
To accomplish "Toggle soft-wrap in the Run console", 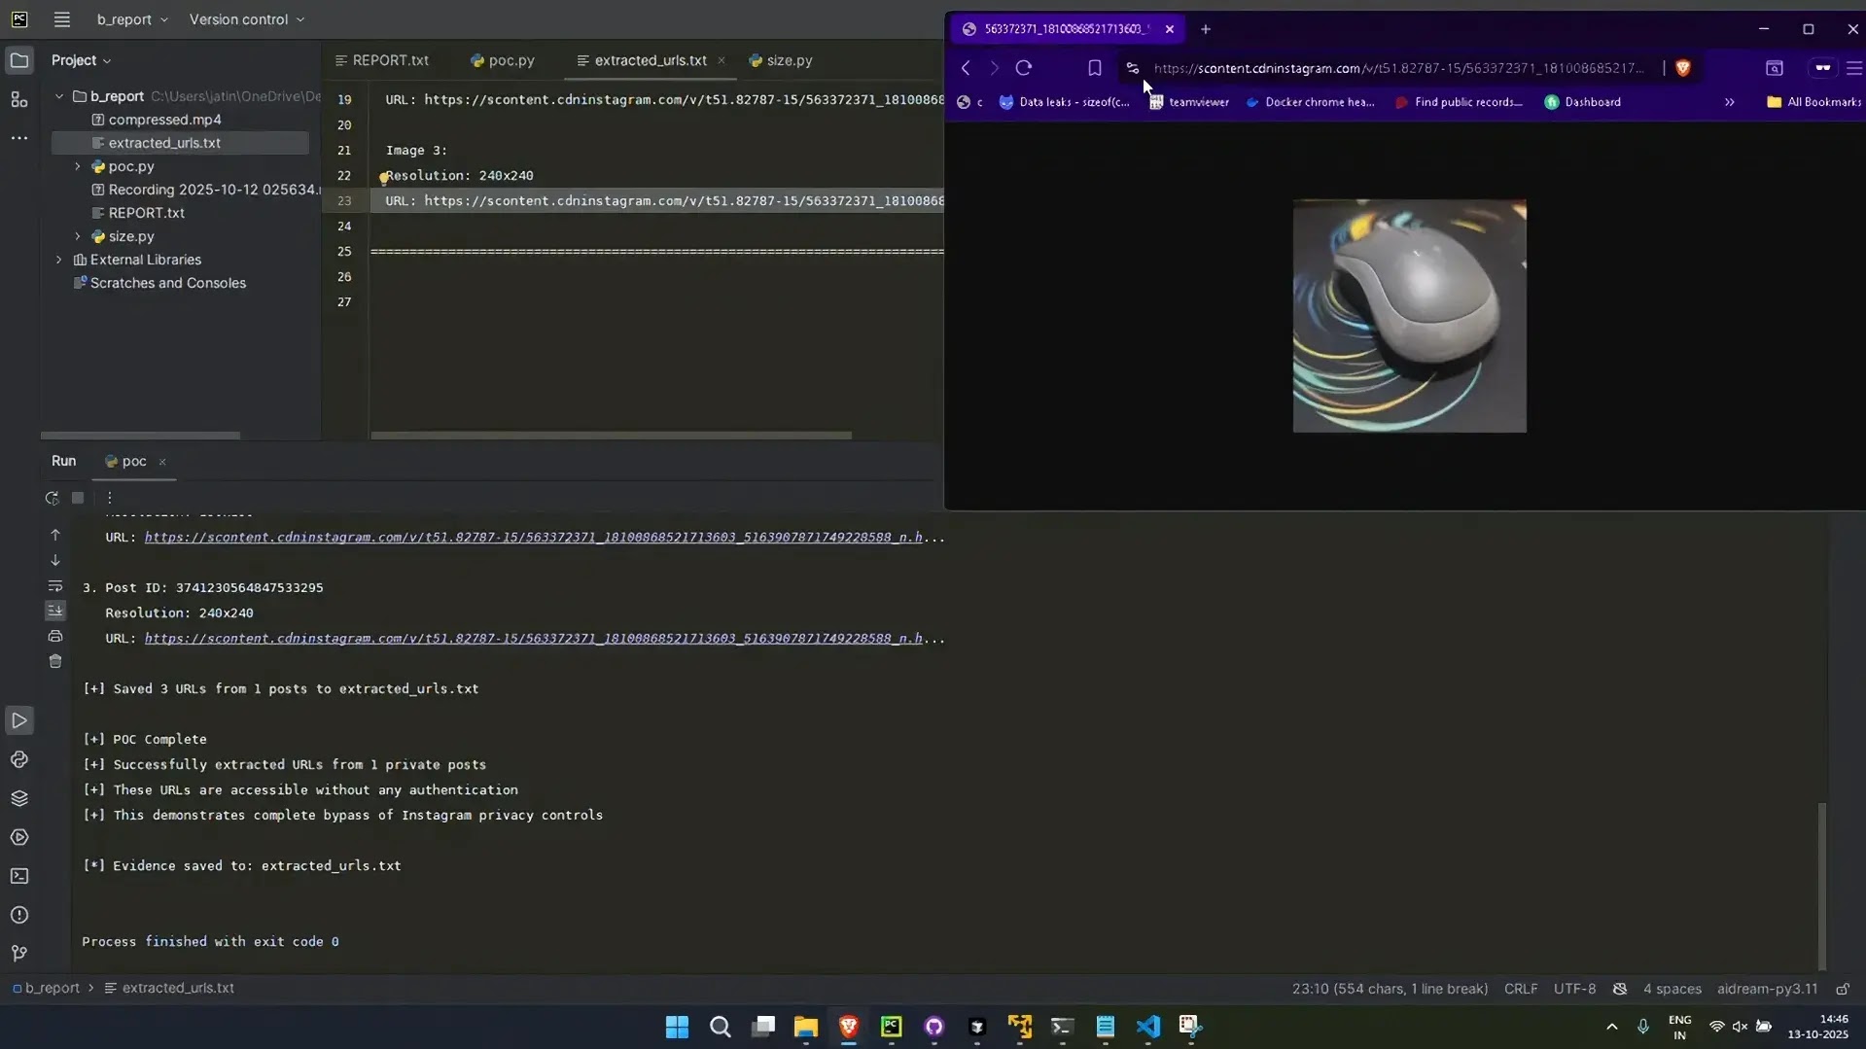I will click(55, 586).
